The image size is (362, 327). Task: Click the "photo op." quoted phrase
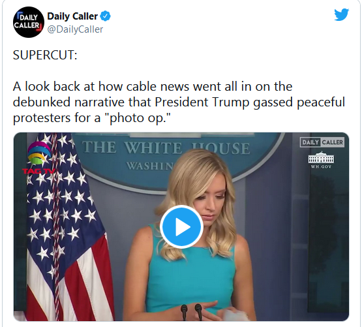point(138,118)
